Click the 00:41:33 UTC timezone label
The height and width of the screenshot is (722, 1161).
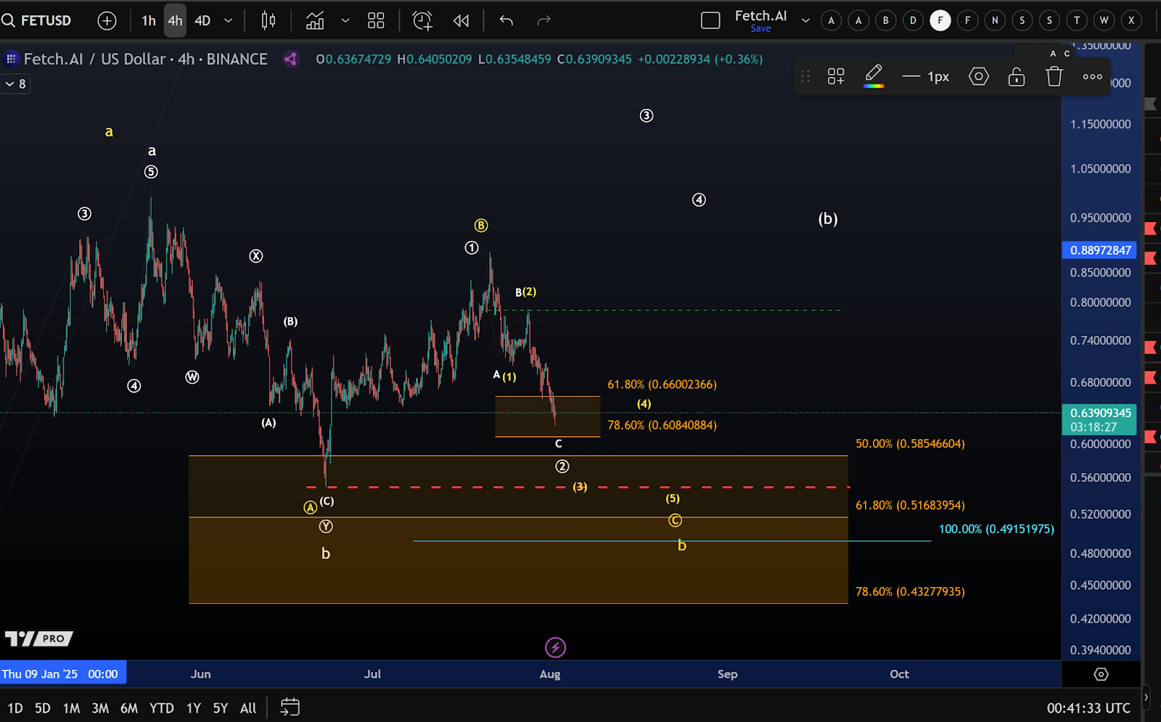tap(1088, 707)
